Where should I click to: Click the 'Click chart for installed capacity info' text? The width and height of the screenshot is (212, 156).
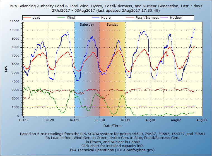113,146
